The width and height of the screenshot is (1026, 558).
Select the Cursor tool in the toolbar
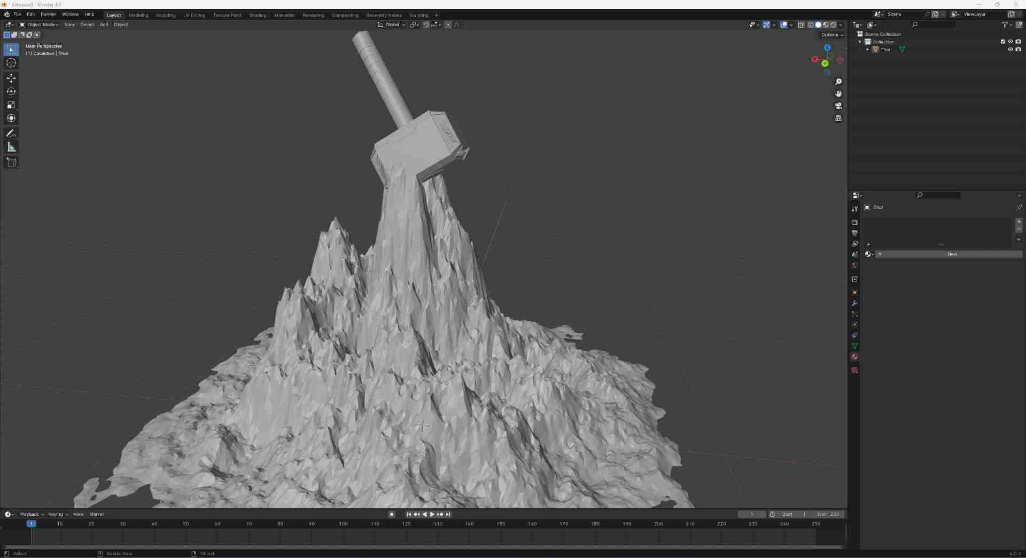[x=11, y=63]
